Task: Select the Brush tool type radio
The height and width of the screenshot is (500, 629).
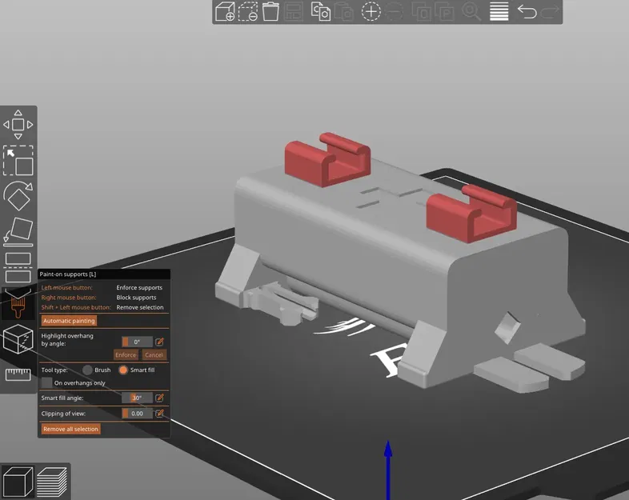Action: 87,370
